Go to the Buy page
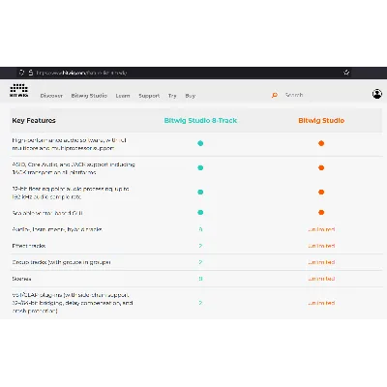Viewport: 387px width, 387px height. point(191,96)
